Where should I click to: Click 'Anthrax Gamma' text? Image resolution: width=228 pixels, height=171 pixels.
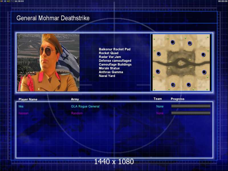pos(111,72)
